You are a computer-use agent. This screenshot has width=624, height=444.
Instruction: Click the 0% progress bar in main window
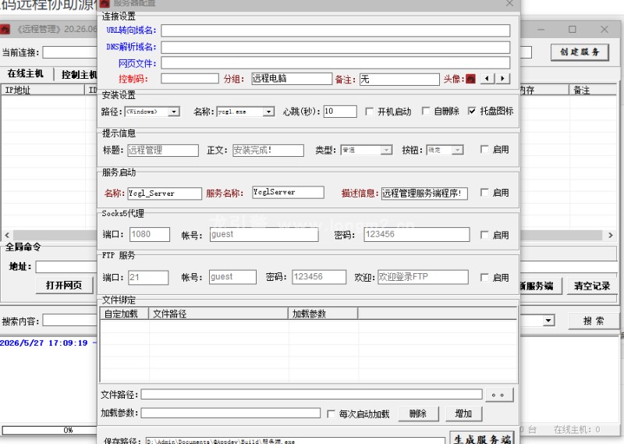click(x=49, y=430)
